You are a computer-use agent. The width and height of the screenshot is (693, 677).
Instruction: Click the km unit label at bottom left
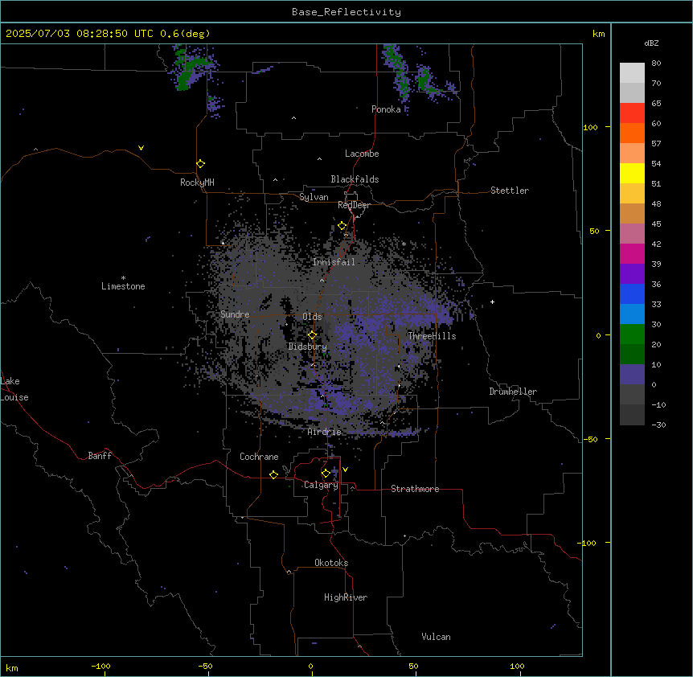[12, 668]
